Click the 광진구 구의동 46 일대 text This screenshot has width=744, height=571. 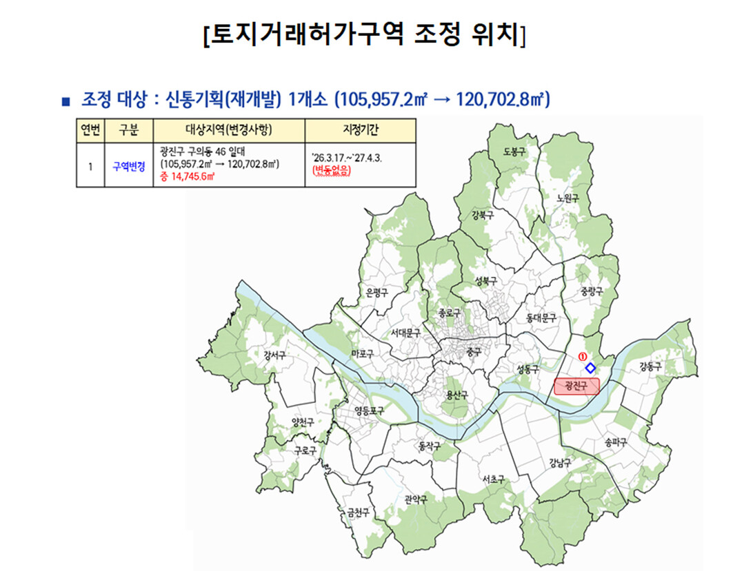click(203, 152)
